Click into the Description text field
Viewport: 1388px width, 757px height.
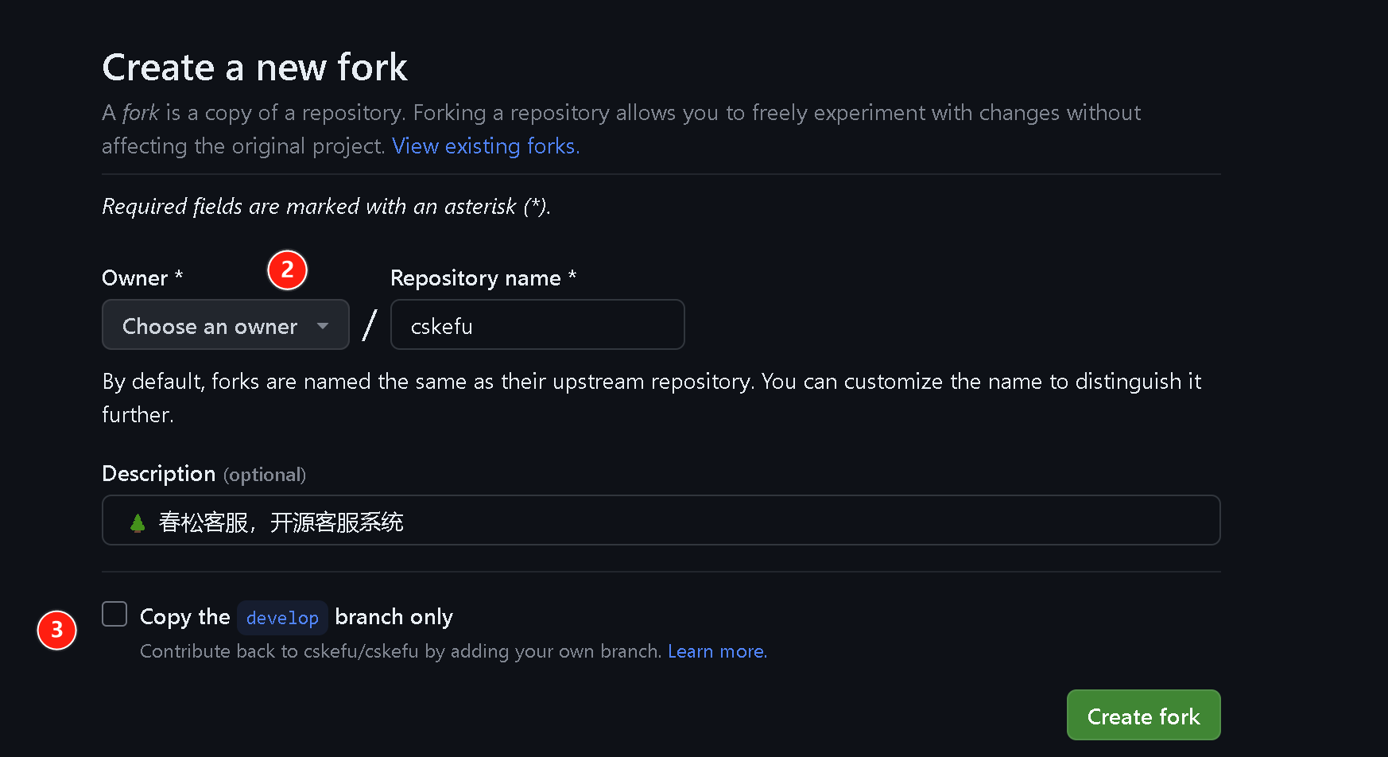pos(661,520)
